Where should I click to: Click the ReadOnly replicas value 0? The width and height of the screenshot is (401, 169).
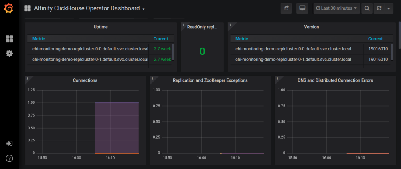[202, 51]
